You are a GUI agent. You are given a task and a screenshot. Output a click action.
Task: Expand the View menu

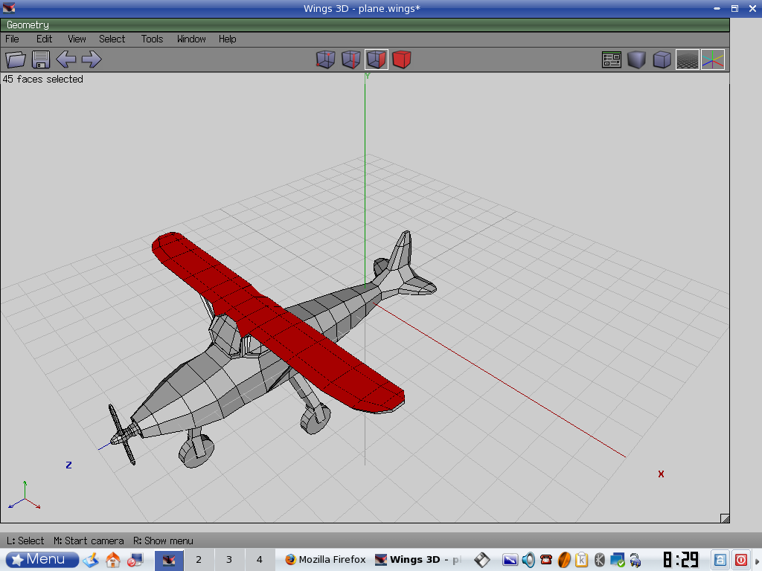coord(77,39)
